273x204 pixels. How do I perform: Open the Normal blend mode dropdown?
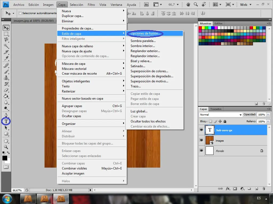221,115
